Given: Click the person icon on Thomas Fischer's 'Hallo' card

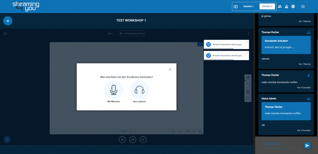Looking at the screenshot, I should point(308,75).
